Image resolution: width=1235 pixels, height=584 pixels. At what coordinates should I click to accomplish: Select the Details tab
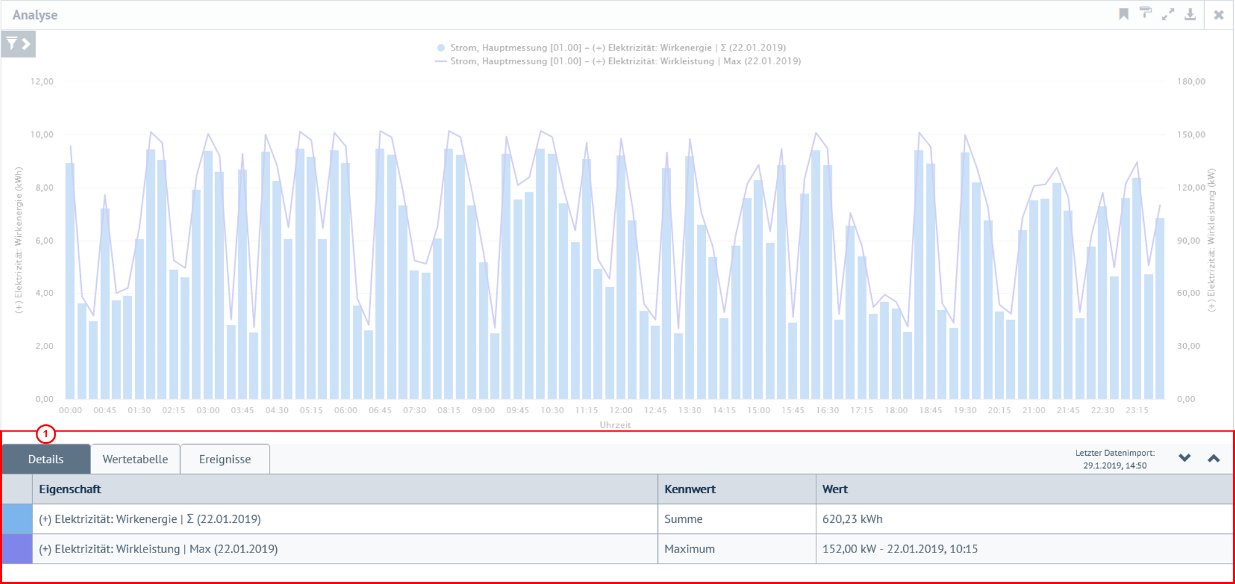(46, 459)
